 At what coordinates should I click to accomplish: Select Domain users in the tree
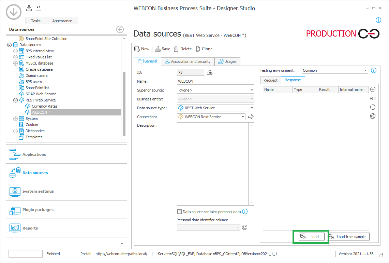(x=36, y=75)
